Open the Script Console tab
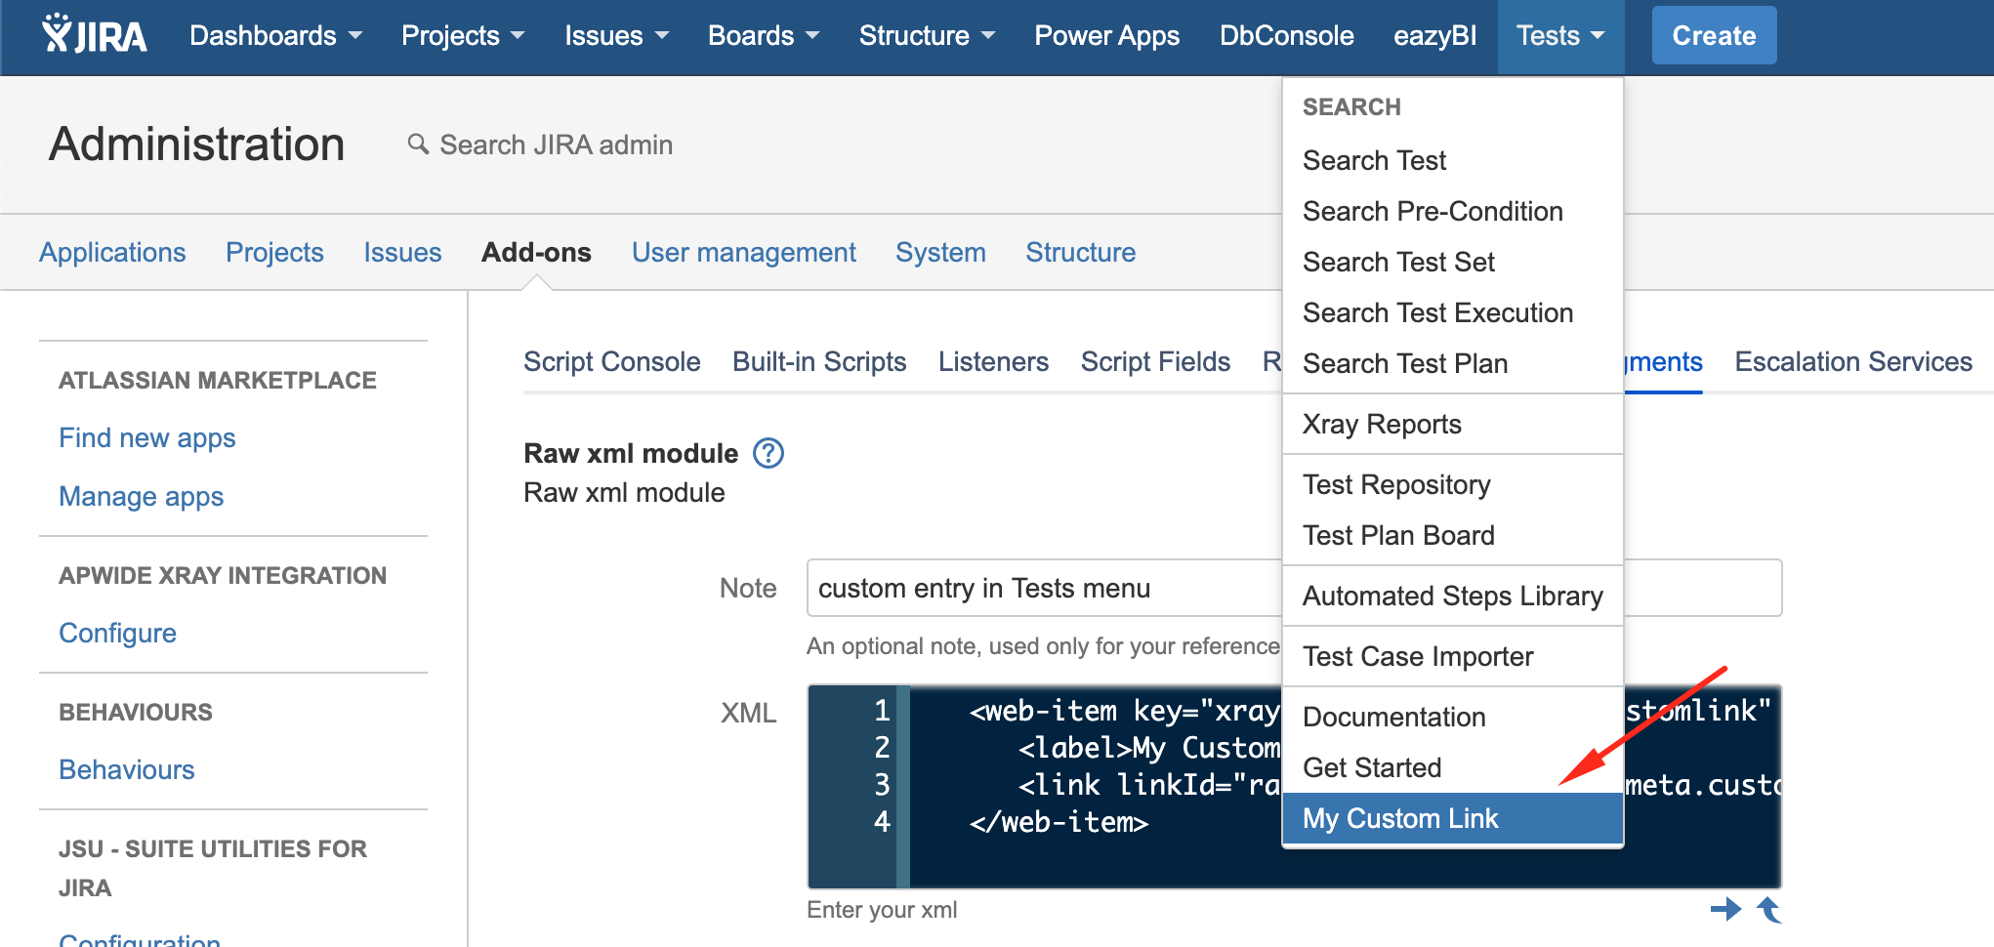The image size is (1994, 947). [611, 361]
